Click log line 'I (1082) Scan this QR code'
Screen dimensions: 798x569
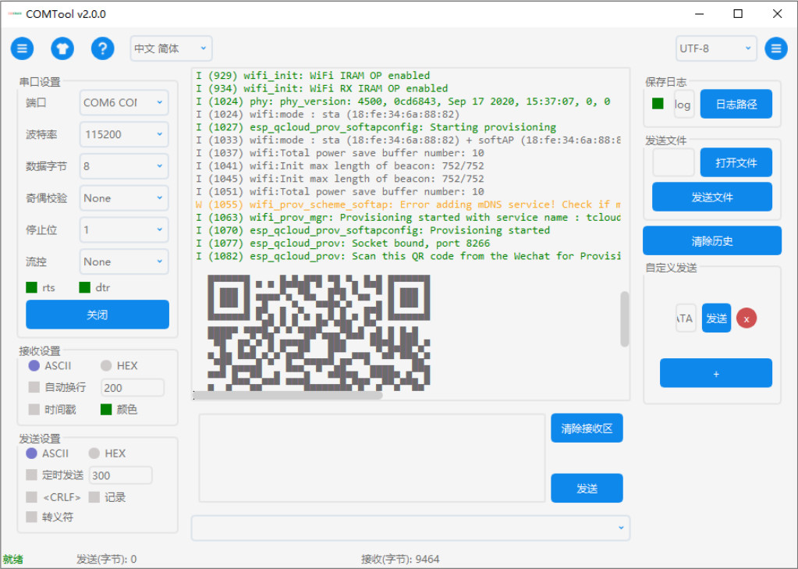(x=408, y=256)
